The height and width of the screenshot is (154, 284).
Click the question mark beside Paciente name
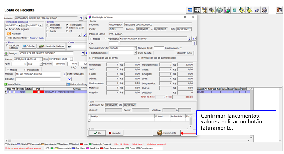tap(81, 19)
